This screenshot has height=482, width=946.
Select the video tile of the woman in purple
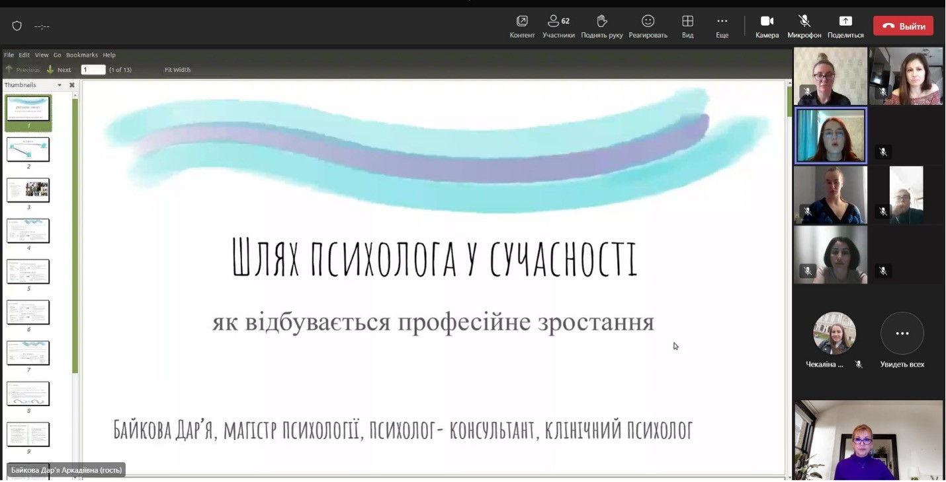click(x=869, y=440)
